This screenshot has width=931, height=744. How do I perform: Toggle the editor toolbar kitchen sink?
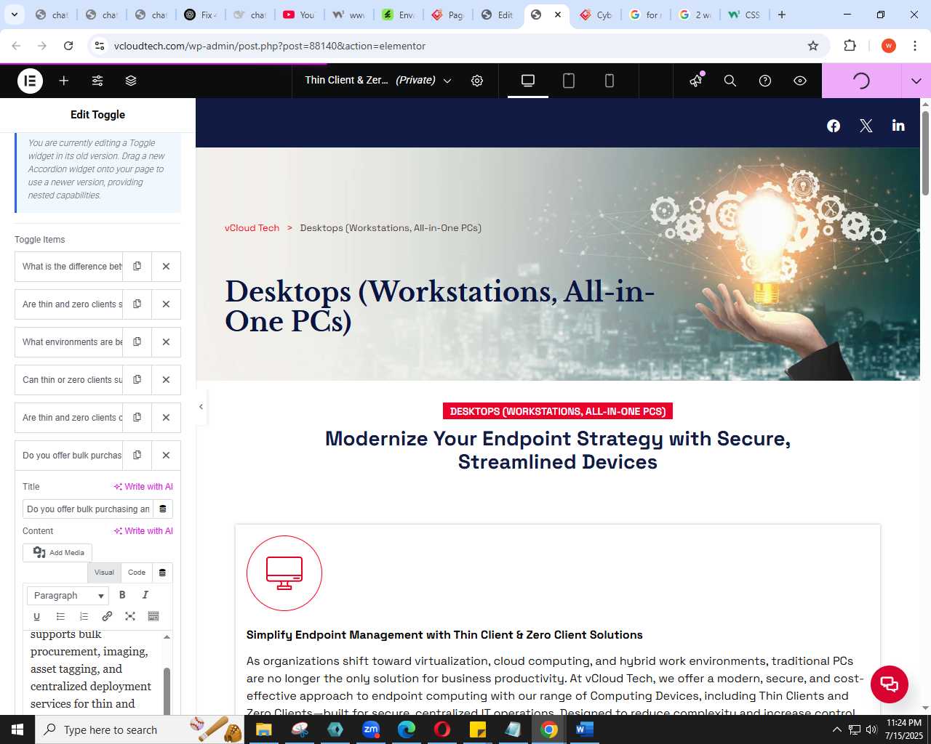pos(153,616)
